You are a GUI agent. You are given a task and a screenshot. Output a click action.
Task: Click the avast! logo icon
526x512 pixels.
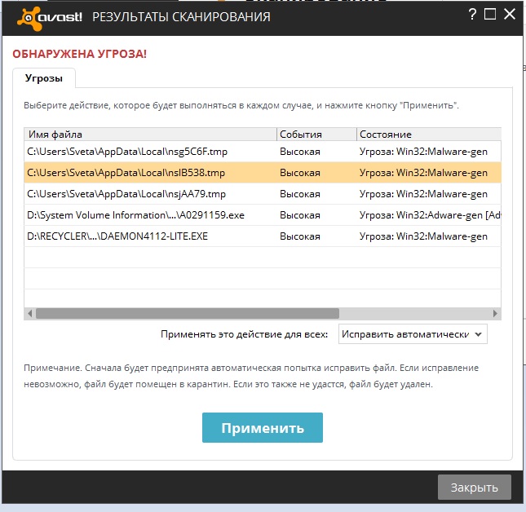pyautogui.click(x=50, y=18)
